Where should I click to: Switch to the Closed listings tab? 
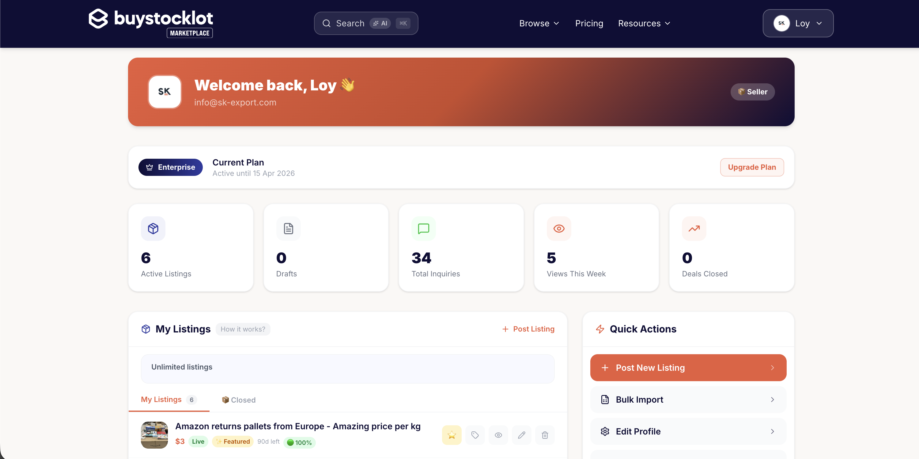[x=238, y=400]
